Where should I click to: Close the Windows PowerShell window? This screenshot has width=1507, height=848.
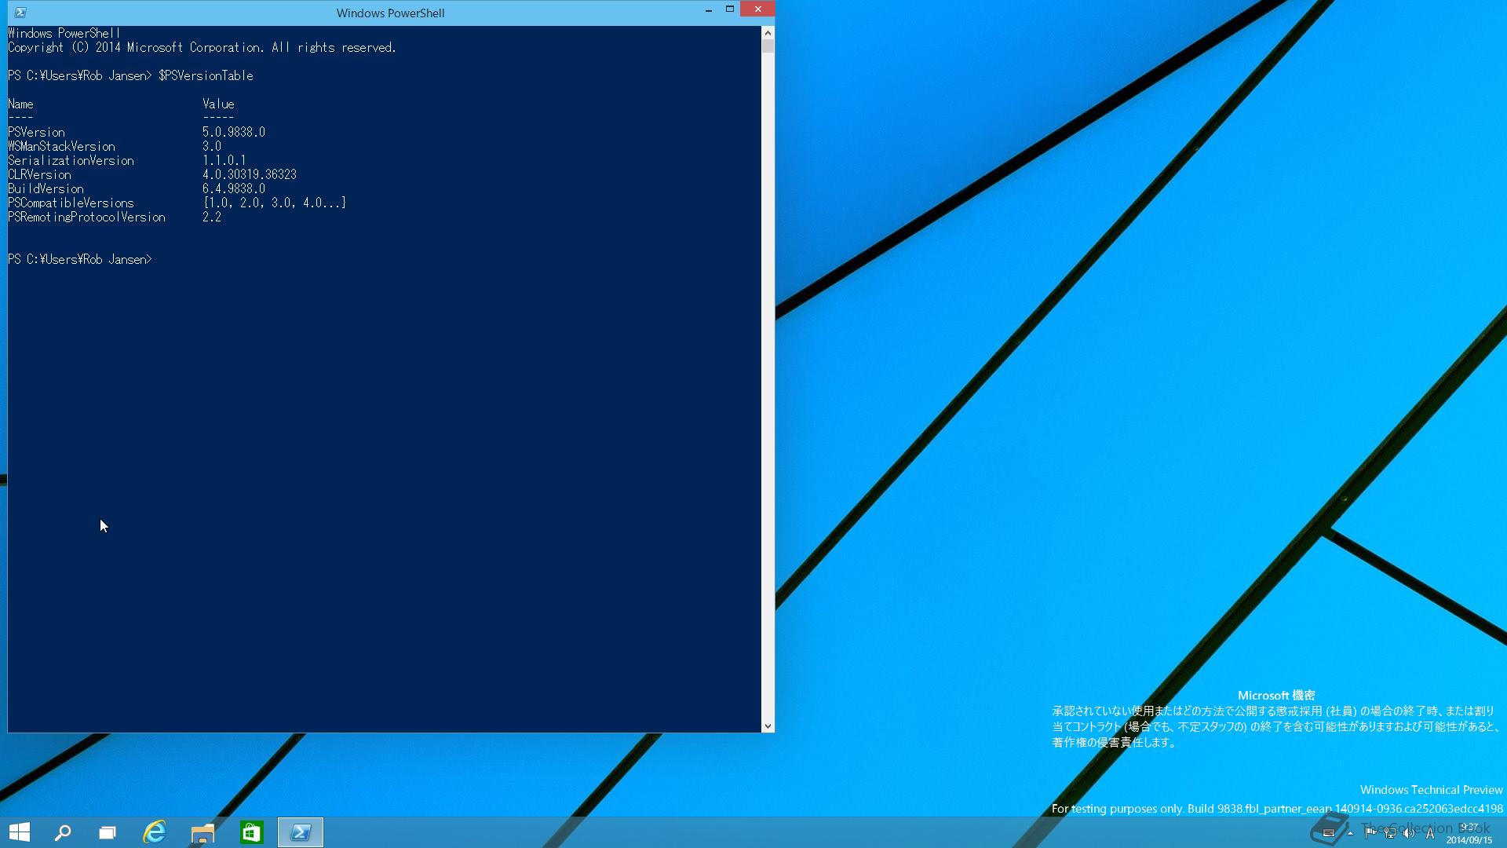tap(757, 9)
